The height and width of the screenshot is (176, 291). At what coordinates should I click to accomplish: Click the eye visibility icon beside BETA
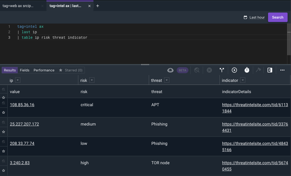tap(170, 70)
